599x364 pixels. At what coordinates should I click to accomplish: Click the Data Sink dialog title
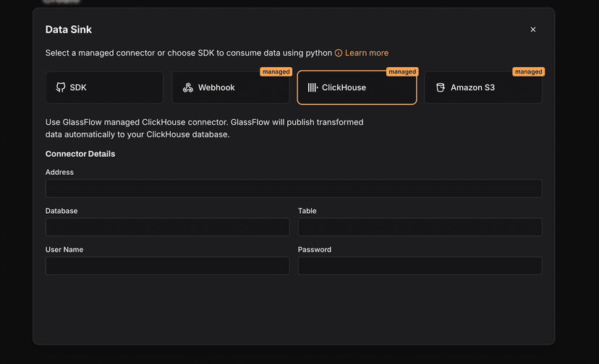(69, 30)
